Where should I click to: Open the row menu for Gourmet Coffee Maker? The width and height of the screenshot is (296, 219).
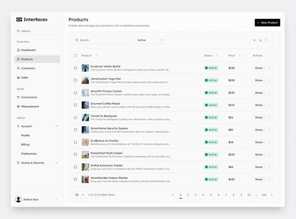[x=269, y=105]
